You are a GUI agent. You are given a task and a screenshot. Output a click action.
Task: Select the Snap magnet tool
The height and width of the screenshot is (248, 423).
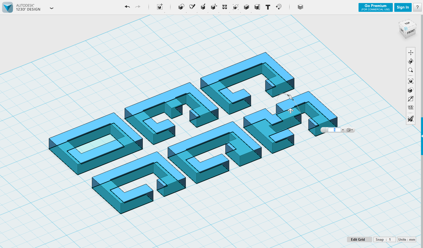[x=278, y=7]
